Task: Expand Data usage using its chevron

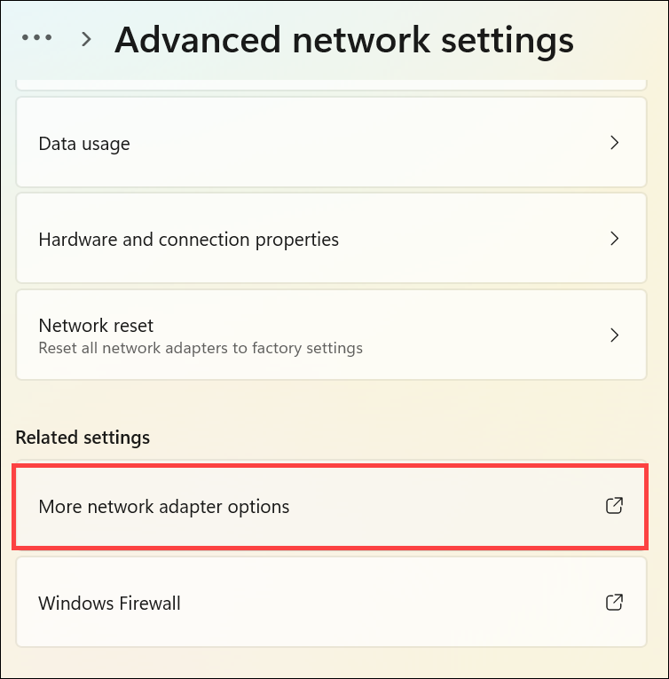Action: point(614,143)
